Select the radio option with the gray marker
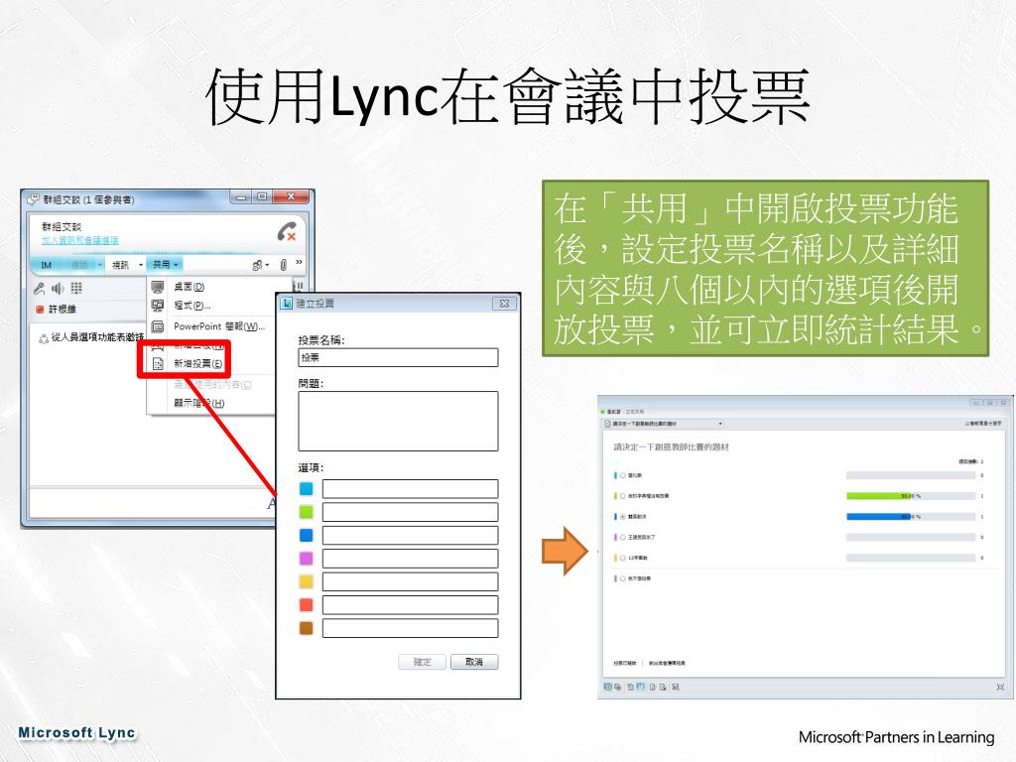 click(623, 578)
